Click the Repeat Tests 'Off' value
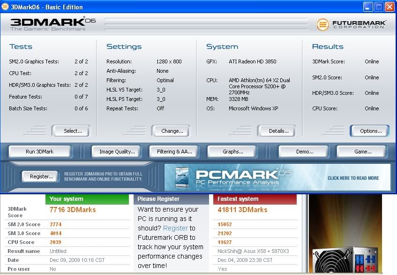The width and height of the screenshot is (397, 275). tap(160, 108)
